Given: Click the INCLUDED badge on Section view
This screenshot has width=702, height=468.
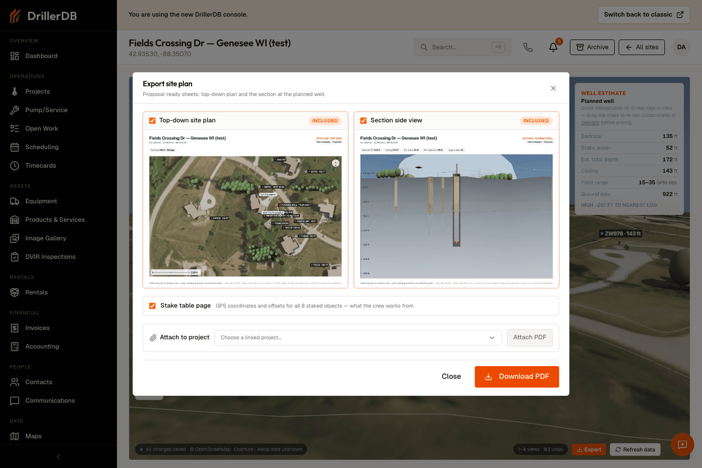Looking at the screenshot, I should pos(536,121).
